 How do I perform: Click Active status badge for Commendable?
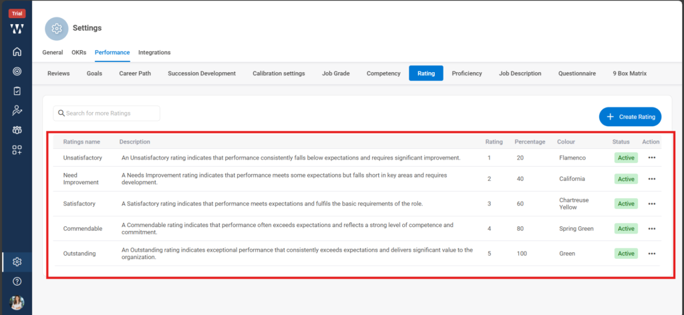(626, 228)
